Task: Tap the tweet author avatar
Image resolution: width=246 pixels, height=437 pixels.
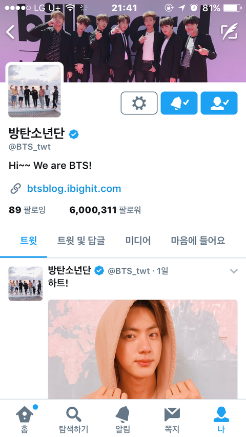Action: click(26, 284)
